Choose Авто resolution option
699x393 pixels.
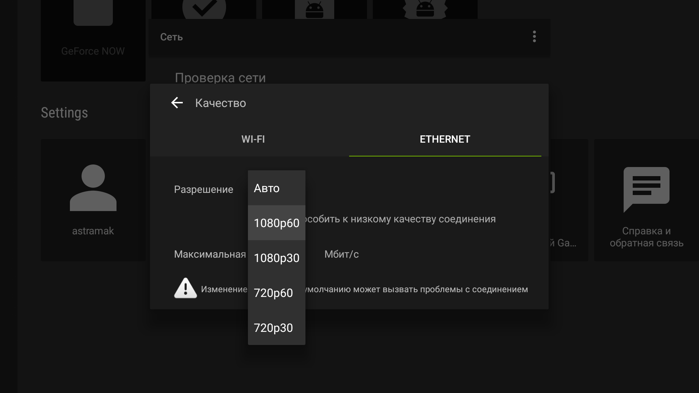pos(277,188)
